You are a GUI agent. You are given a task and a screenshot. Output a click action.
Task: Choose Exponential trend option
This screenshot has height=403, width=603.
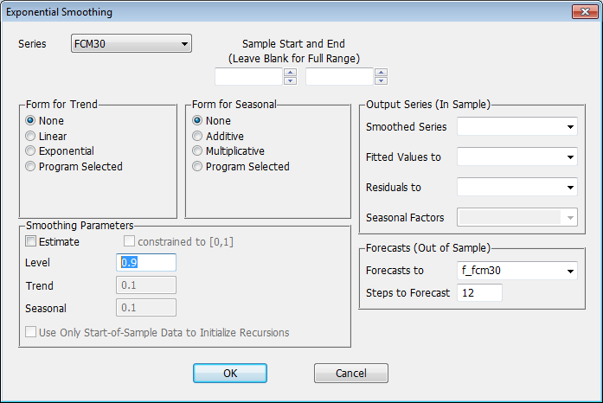(x=32, y=150)
